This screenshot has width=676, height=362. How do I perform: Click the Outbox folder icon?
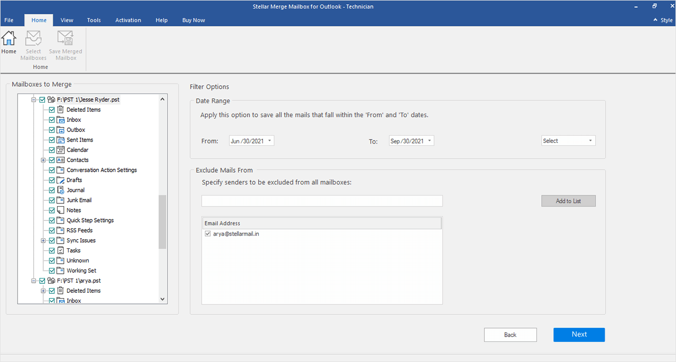[x=61, y=129]
